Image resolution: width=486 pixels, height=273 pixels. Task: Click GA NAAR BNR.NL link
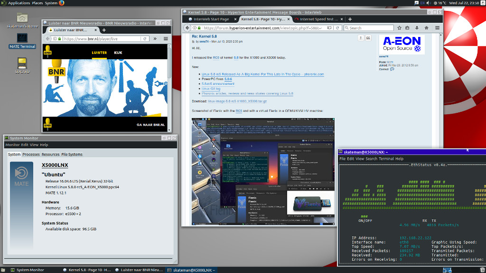(x=150, y=125)
